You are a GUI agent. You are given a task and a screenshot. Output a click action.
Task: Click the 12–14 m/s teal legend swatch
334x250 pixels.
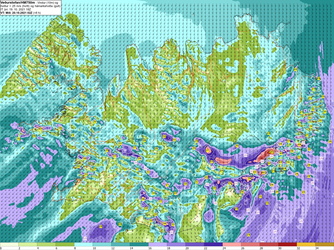point(121,245)
